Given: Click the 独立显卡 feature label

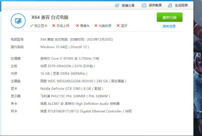Looking at the screenshot, I should coord(41,26).
